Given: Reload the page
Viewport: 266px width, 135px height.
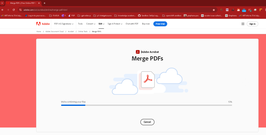Looking at the screenshot, I should coord(14,10).
